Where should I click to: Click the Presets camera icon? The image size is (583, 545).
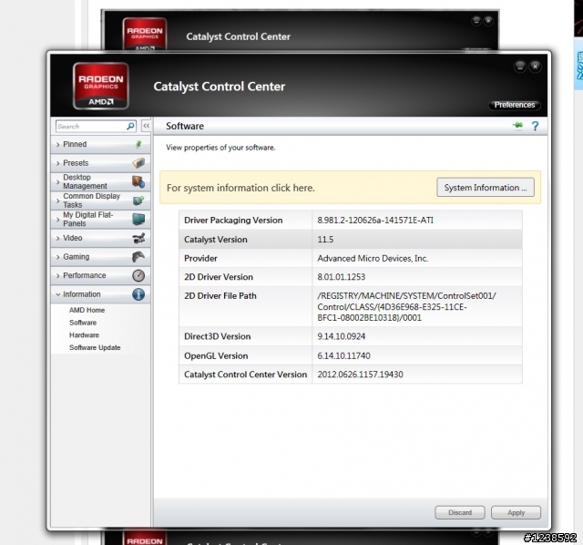point(138,163)
